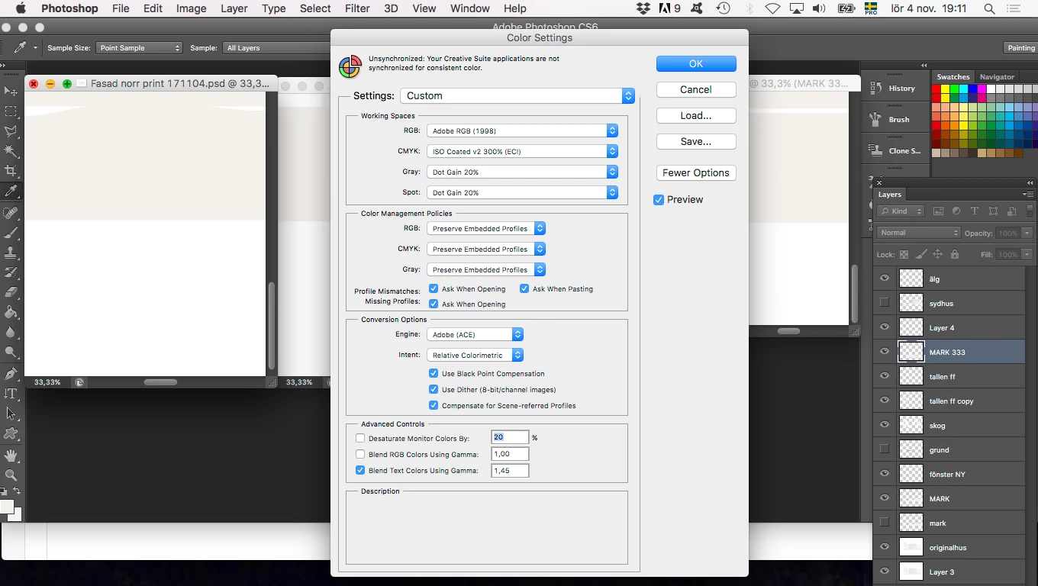Select the Zoom tool in toolbox
The width and height of the screenshot is (1038, 586).
11,475
